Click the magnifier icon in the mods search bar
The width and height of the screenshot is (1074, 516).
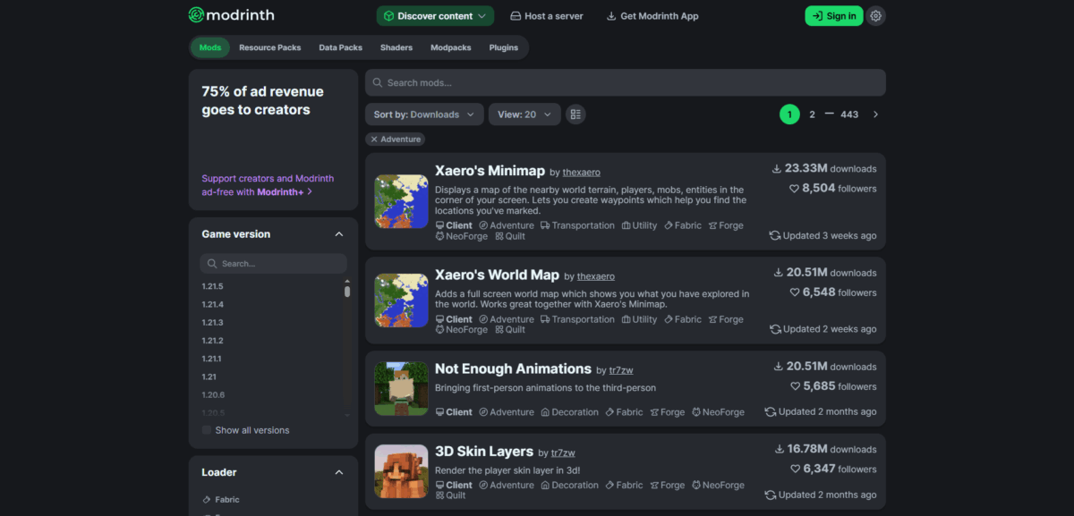click(379, 82)
